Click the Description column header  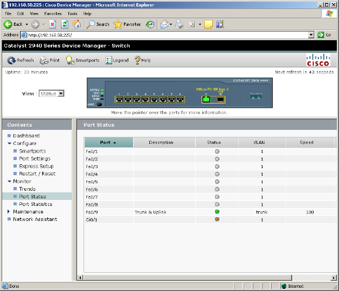click(x=164, y=142)
